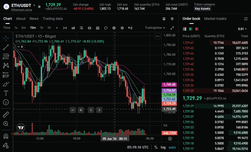Click the refresh chart icon
This screenshot has width=251, height=152.
tap(106, 28)
